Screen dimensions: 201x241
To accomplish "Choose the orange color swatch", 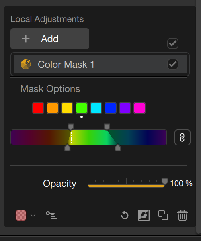I will [53, 108].
